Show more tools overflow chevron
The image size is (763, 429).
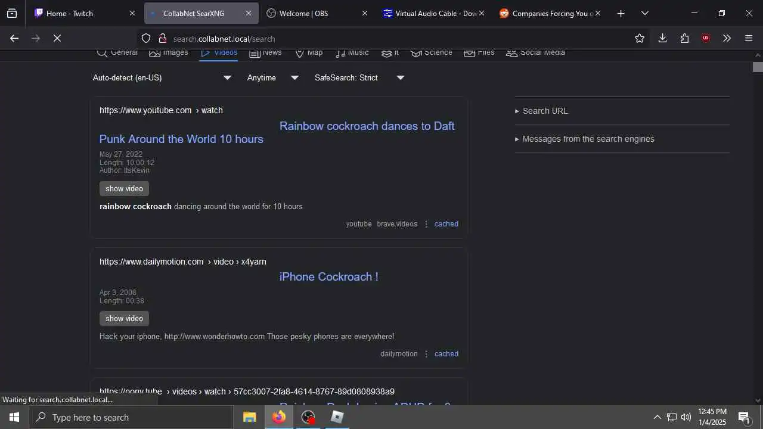tap(727, 38)
